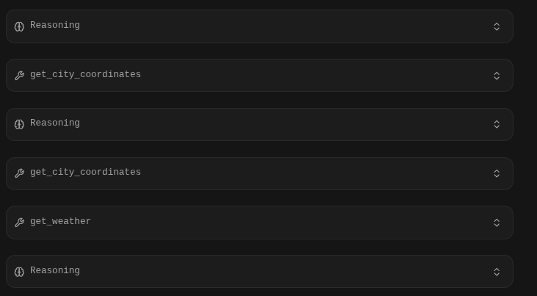Expand the second get_city_coordinates call via its chevron

tap(497, 173)
